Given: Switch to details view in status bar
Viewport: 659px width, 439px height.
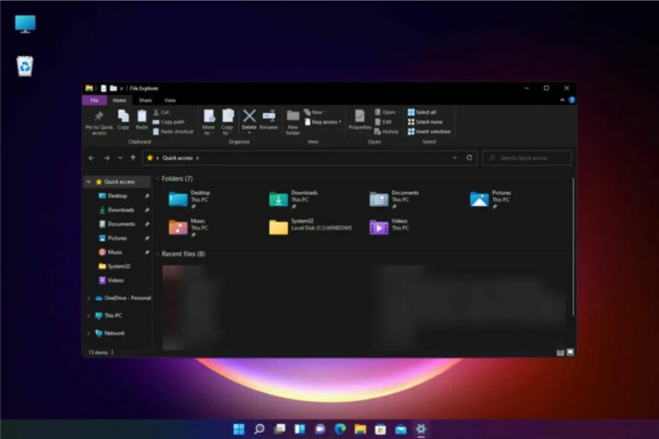Looking at the screenshot, I should [560, 353].
